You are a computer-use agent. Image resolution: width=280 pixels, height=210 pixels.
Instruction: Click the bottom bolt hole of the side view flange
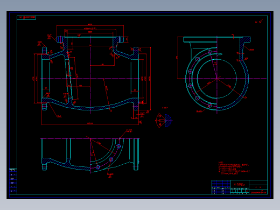[209, 105]
